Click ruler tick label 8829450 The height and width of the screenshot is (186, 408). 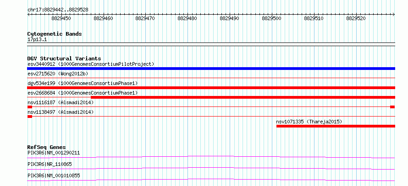pos(61,18)
